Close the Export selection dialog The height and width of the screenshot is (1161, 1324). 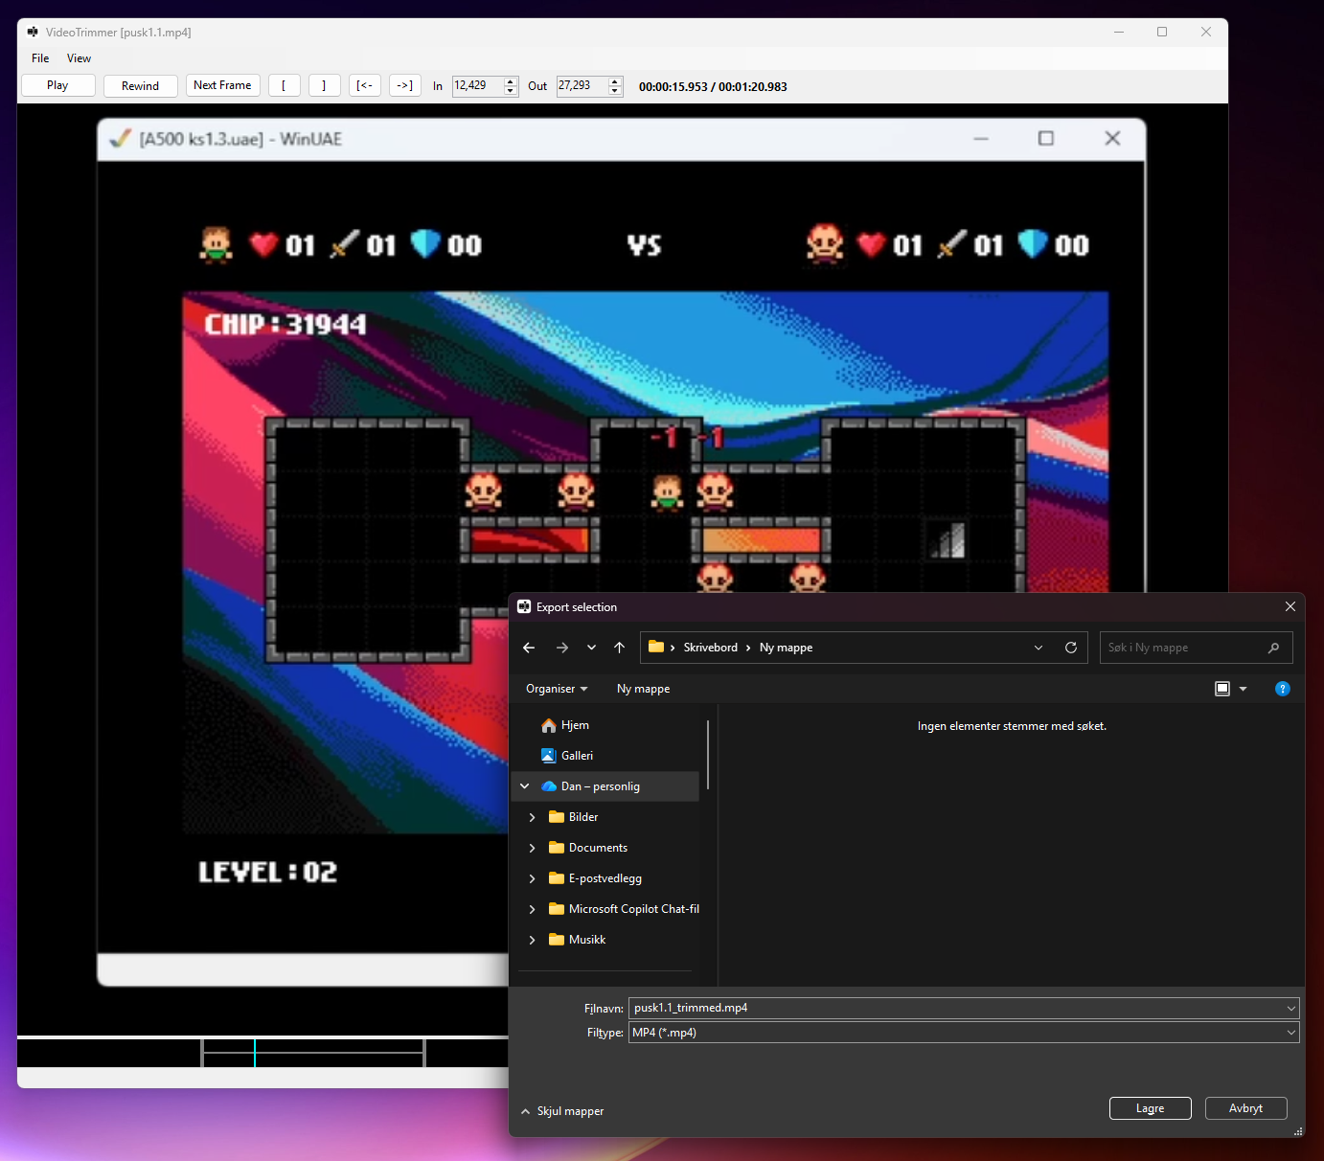coord(1290,606)
